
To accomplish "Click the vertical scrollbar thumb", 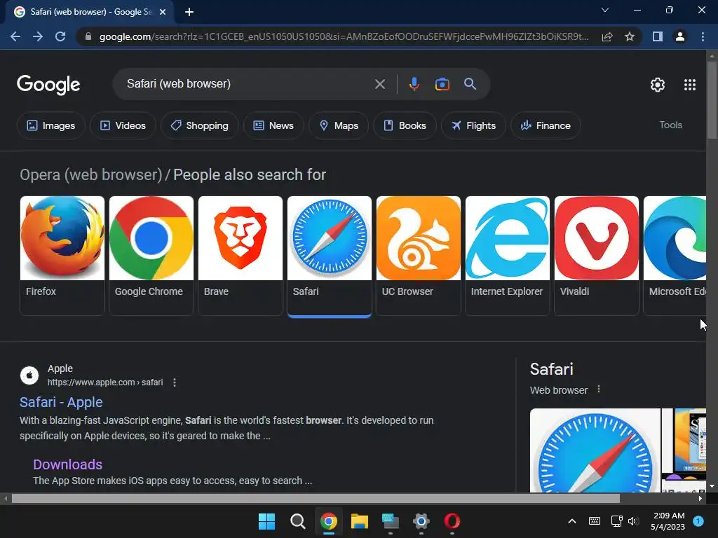I will [712, 99].
